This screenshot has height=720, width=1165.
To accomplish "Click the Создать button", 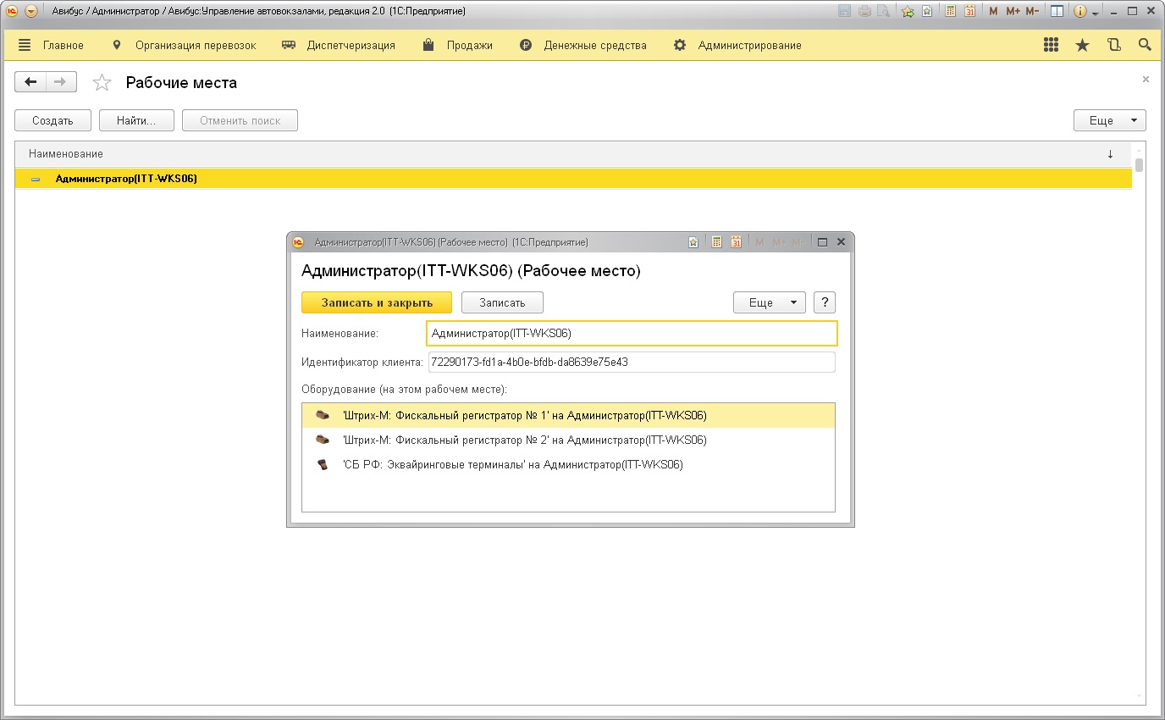I will click(x=52, y=120).
